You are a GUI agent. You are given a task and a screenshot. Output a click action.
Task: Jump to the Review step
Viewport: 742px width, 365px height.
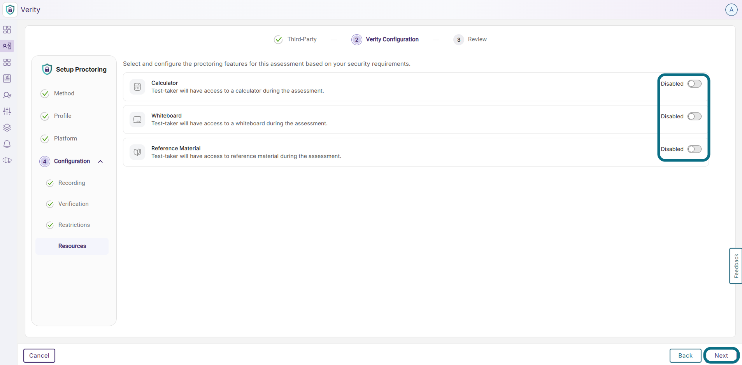pos(470,39)
